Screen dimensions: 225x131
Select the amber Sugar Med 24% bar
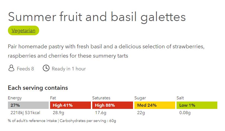(155, 105)
